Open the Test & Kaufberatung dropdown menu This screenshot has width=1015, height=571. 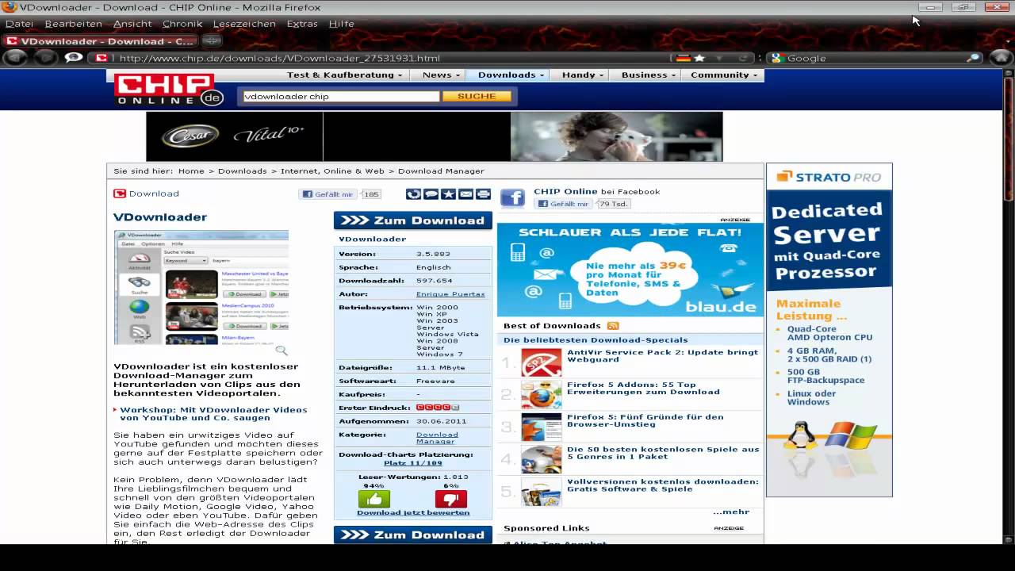point(344,75)
